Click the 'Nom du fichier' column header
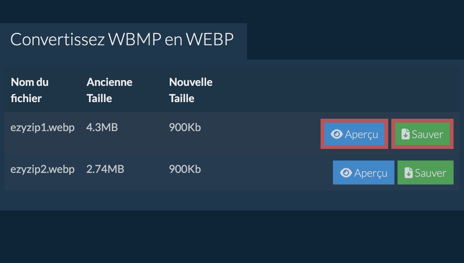The height and width of the screenshot is (263, 464). [30, 90]
